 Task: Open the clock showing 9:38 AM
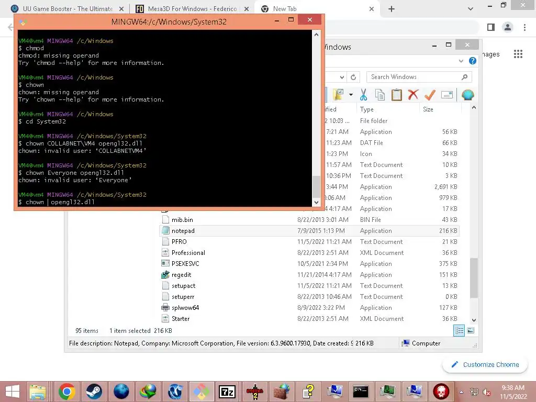[x=513, y=392]
